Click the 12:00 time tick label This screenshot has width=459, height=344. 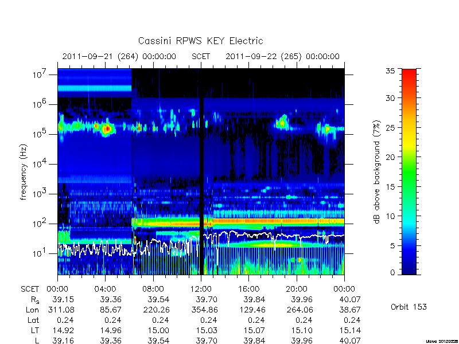point(201,289)
